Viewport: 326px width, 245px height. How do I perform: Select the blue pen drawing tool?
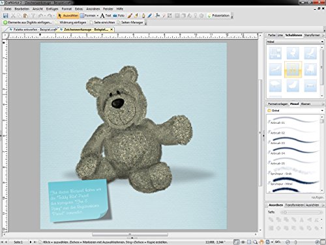click(150, 16)
